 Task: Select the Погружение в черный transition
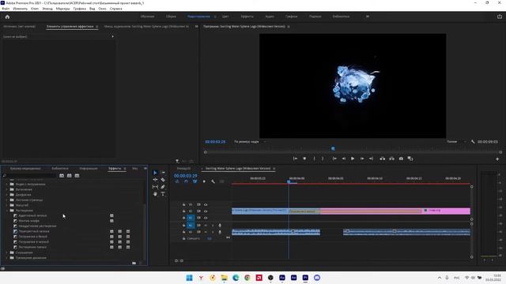(x=33, y=242)
